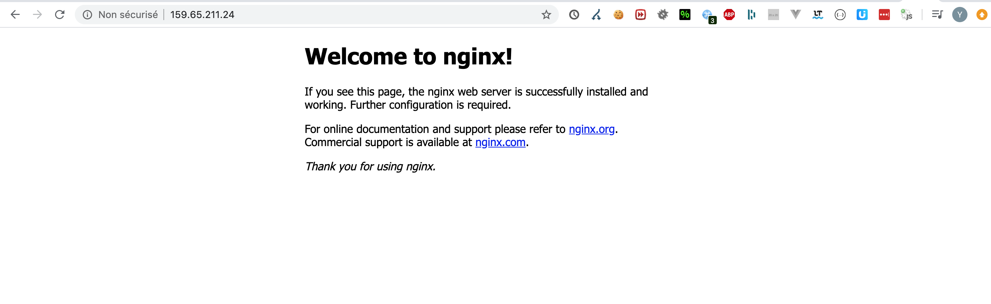Open the Vue devtools extension
Viewport: 991px width, 304px height.
(x=796, y=15)
